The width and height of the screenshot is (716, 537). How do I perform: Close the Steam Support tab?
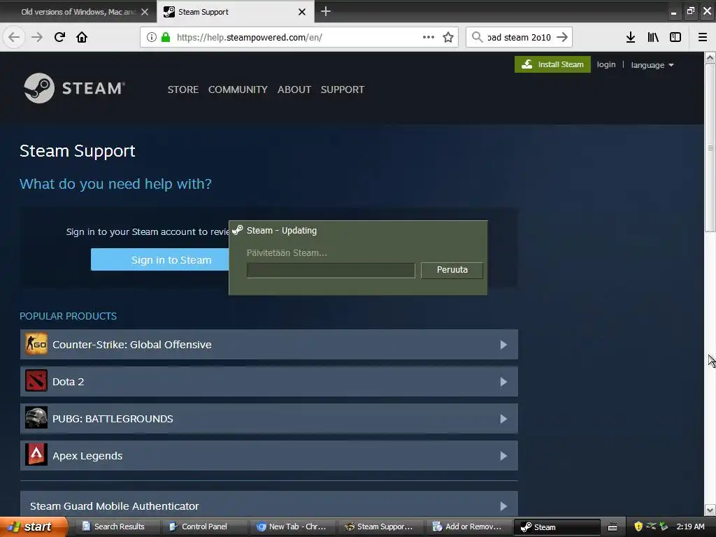[302, 12]
